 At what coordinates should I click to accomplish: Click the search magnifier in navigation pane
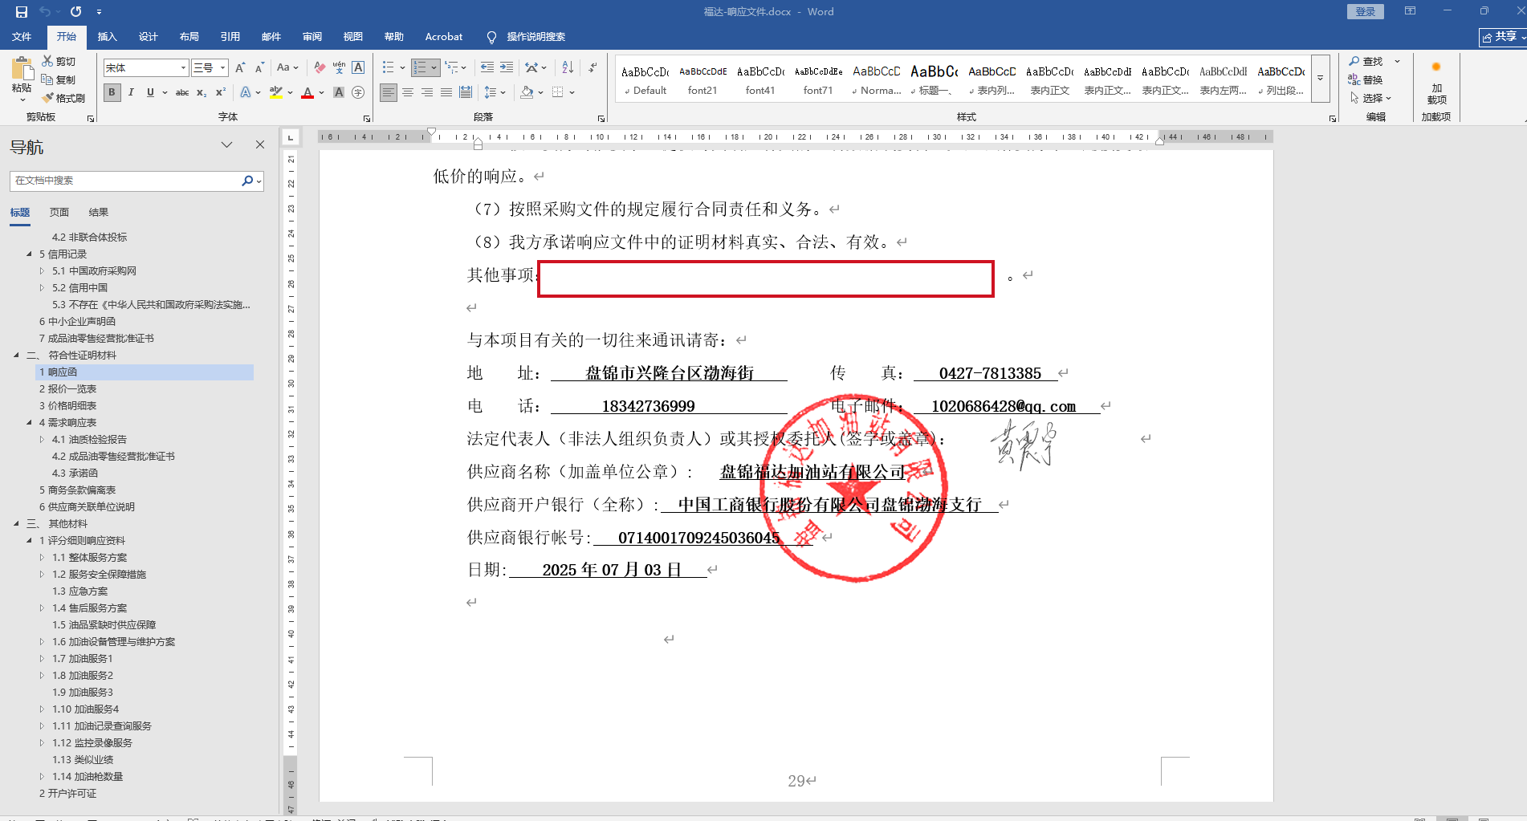click(x=247, y=181)
